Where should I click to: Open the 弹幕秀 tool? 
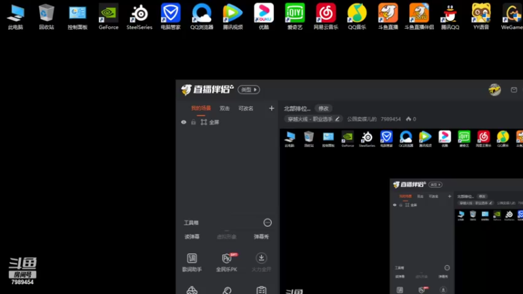[x=261, y=237]
